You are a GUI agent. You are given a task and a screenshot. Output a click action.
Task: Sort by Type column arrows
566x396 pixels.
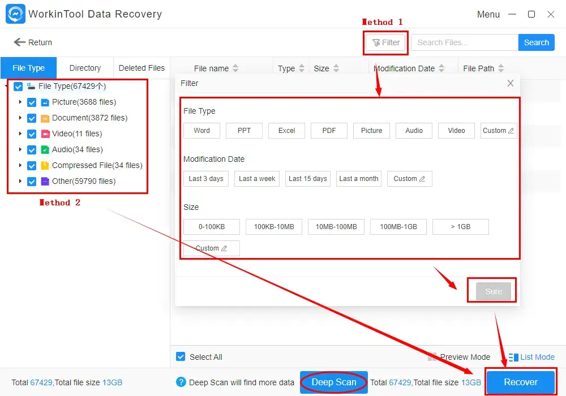pos(302,68)
